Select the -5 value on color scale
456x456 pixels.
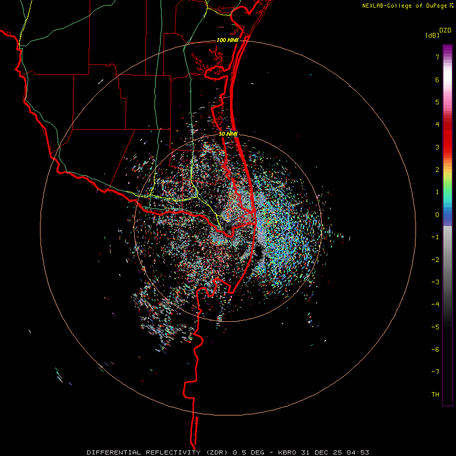(435, 327)
